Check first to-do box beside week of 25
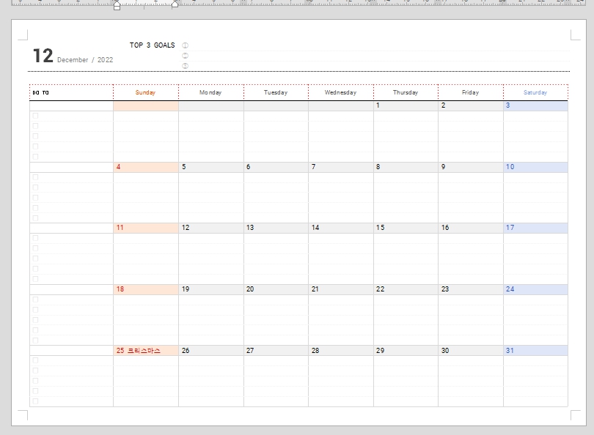Image resolution: width=594 pixels, height=435 pixels. click(x=36, y=360)
